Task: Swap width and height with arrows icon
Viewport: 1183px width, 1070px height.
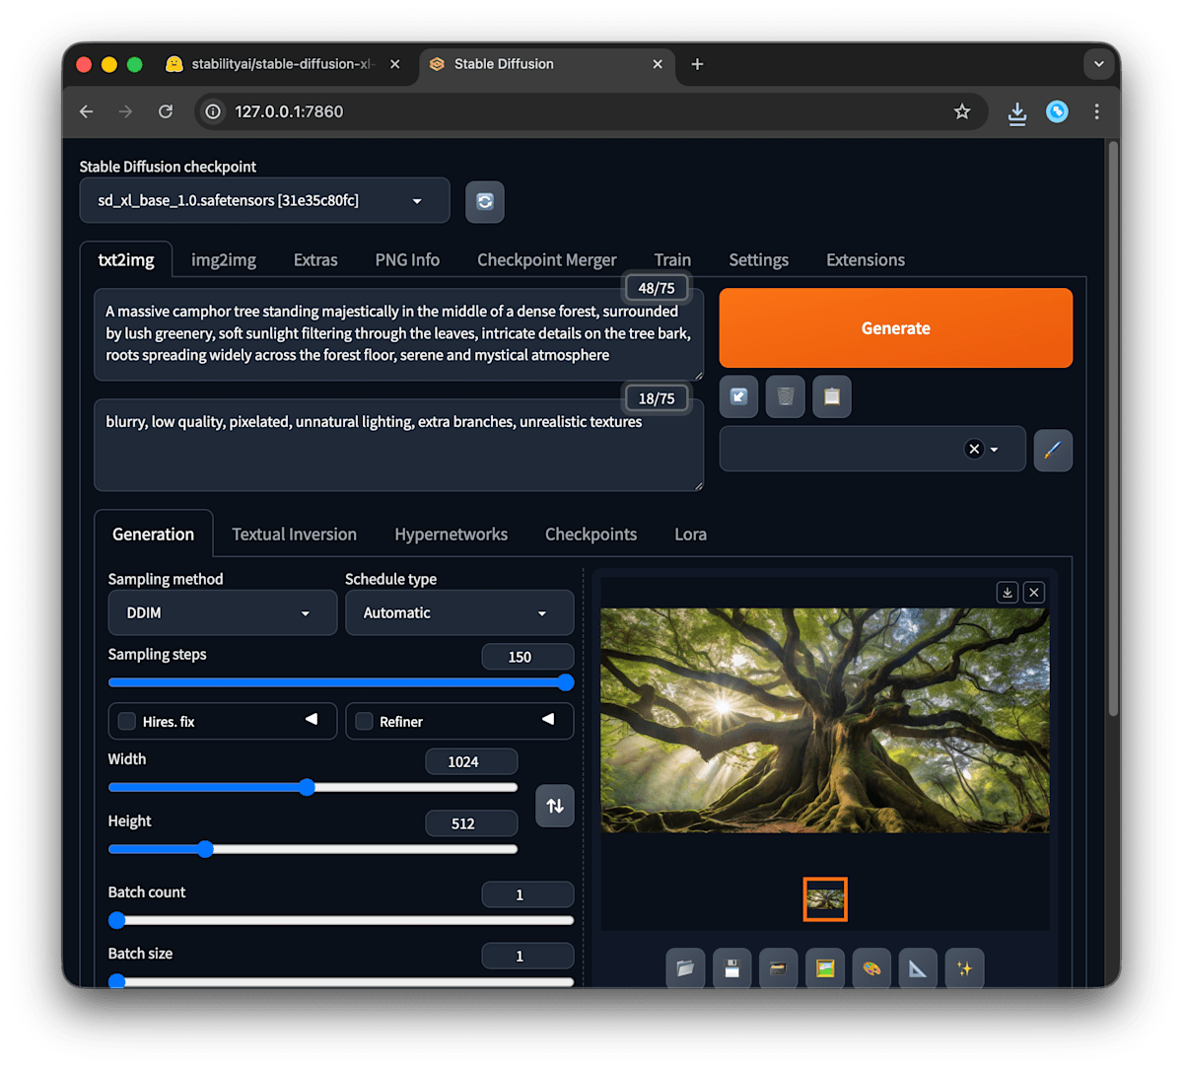Action: (x=555, y=806)
